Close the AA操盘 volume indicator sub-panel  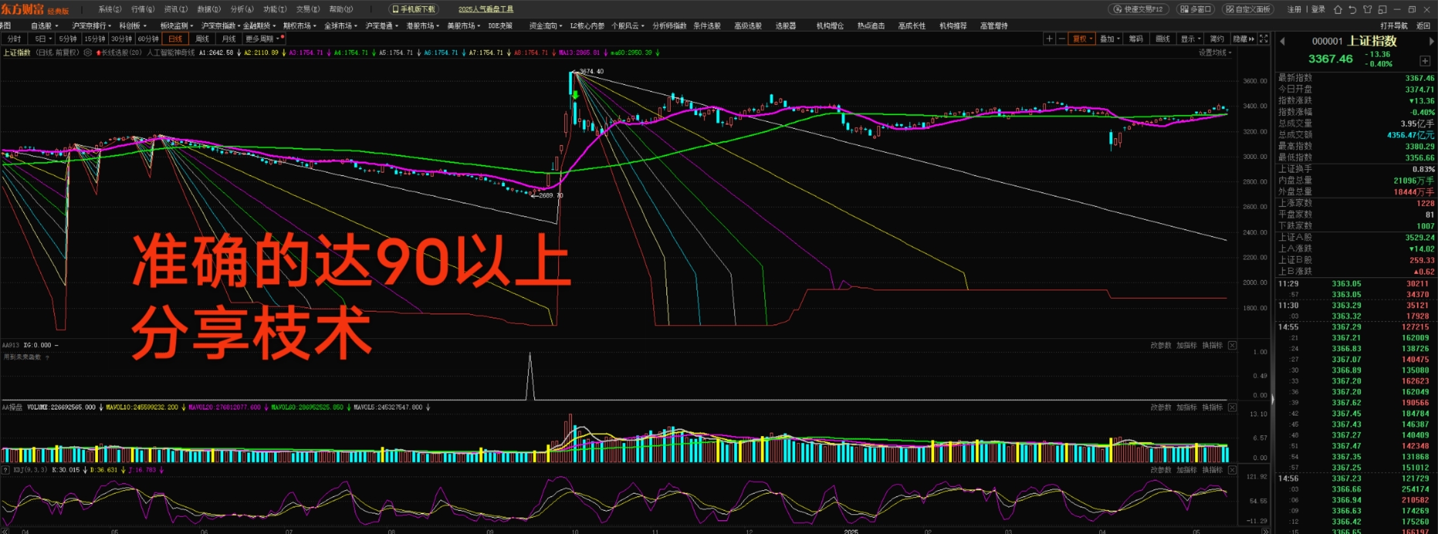click(1232, 408)
